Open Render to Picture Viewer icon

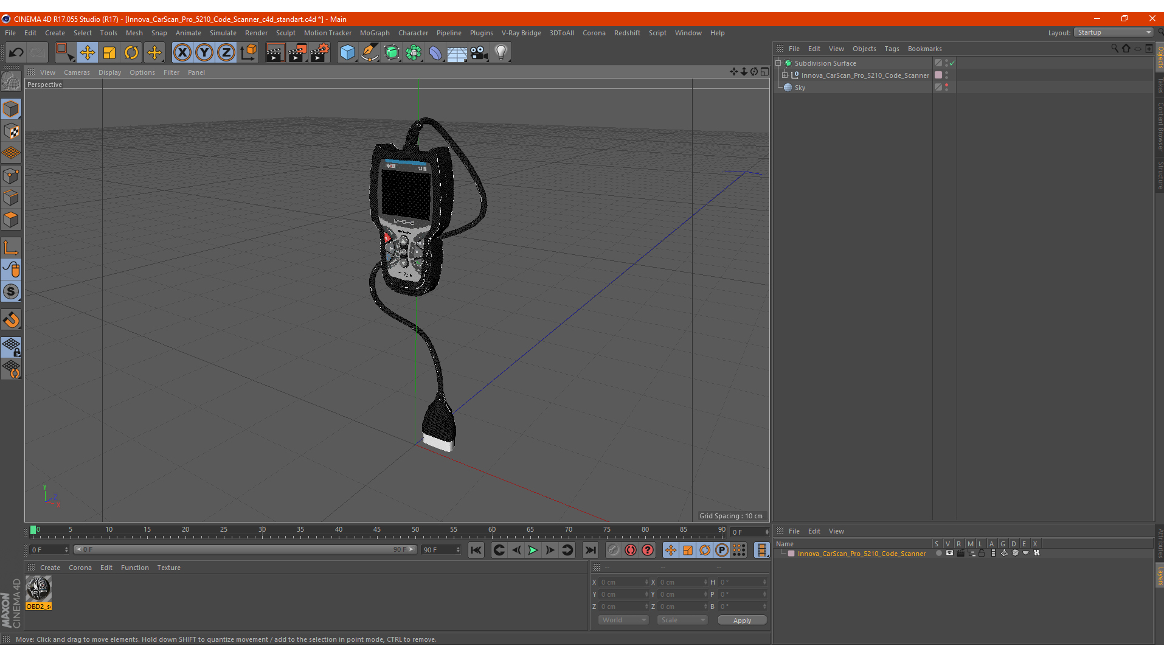tap(297, 53)
